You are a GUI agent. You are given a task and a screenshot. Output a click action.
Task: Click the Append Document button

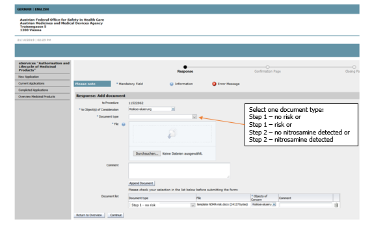pos(141,183)
